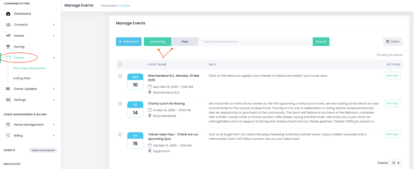Click the Dashboard breadcrumb link
This screenshot has height=169, width=414.
click(x=109, y=6)
